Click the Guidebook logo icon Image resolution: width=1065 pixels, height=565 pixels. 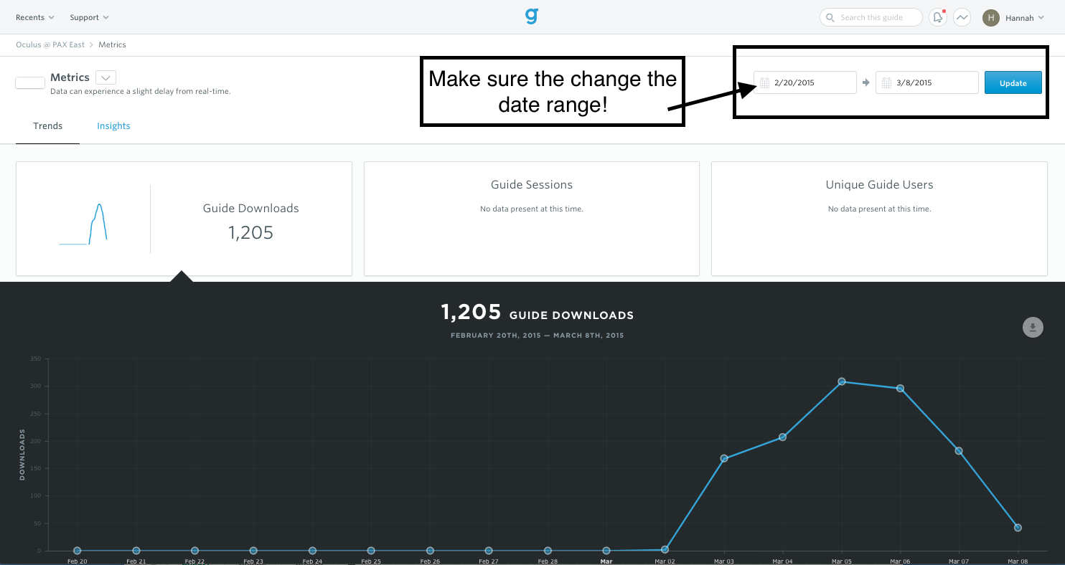pos(531,16)
